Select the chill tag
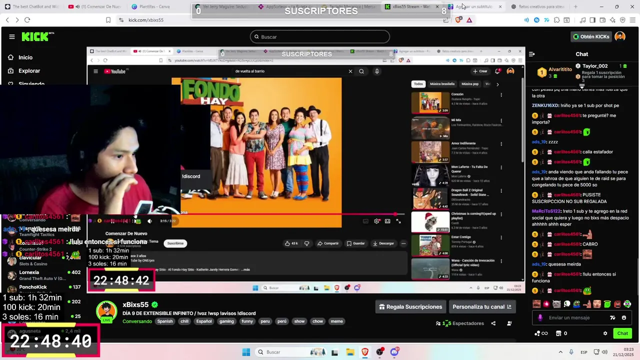640x360 pixels. tap(184, 321)
